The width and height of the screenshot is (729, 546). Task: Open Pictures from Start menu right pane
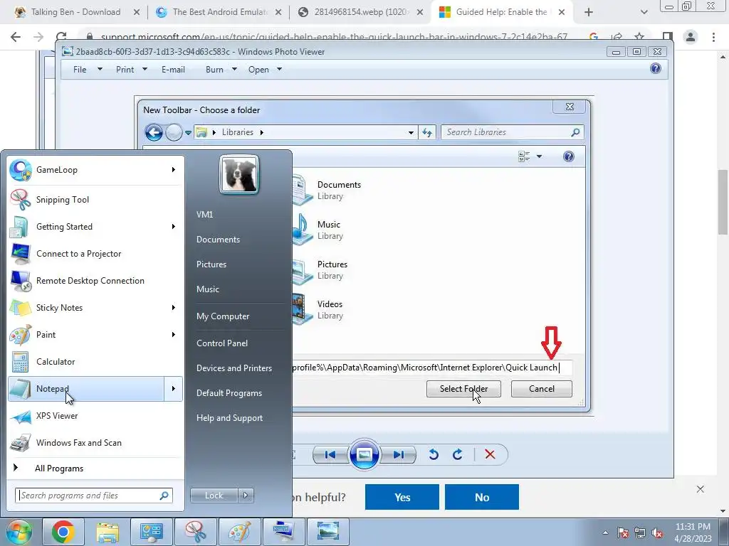(211, 264)
